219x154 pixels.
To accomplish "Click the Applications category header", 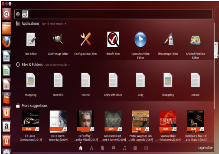I will point(30,24).
